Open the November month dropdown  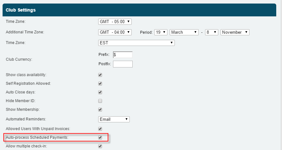point(235,32)
